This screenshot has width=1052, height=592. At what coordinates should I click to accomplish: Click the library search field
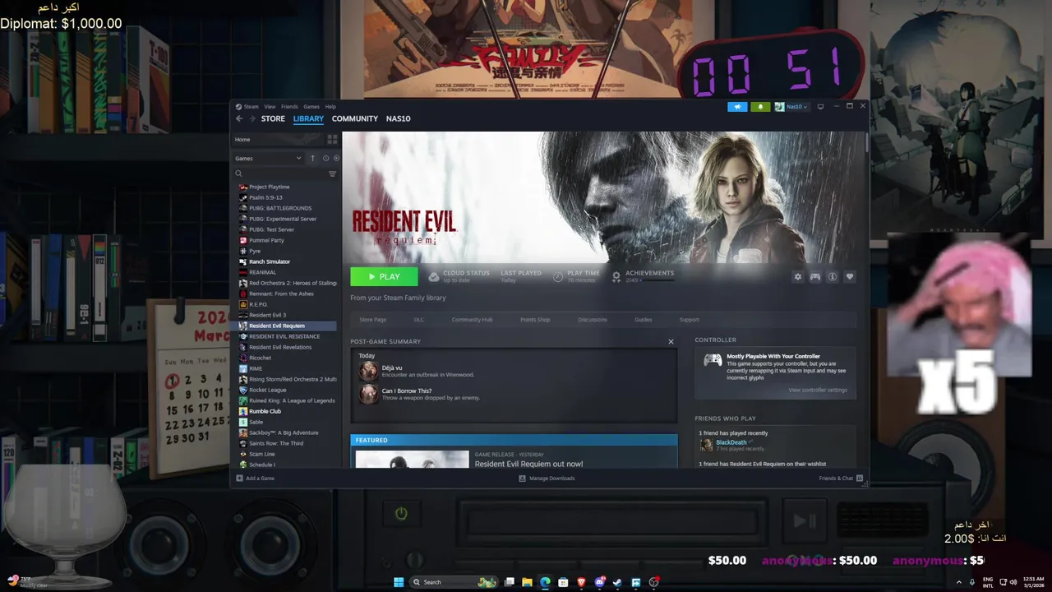tap(281, 173)
